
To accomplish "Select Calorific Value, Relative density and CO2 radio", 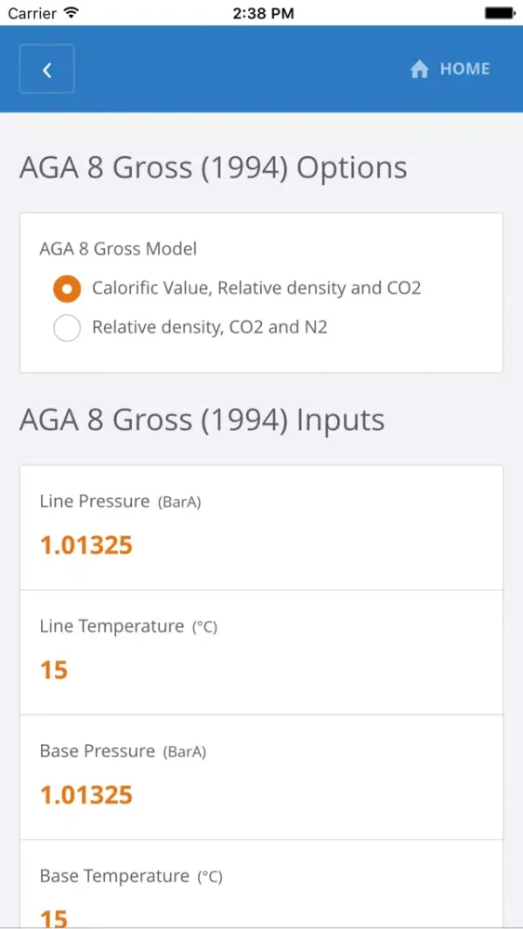I will click(x=67, y=289).
